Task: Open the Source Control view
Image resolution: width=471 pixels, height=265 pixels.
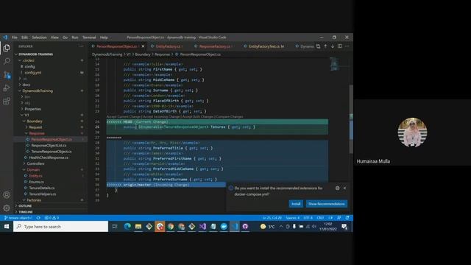Action: 7,74
